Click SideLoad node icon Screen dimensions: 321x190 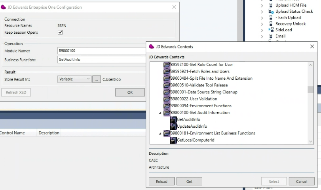271,30
